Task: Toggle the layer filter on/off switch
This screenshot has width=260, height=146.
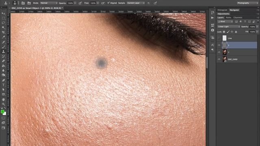Action: pyautogui.click(x=258, y=21)
